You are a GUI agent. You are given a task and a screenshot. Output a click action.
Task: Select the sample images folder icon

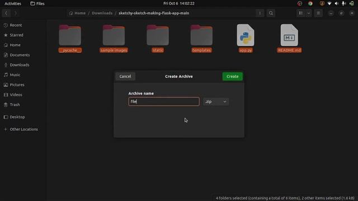pos(114,35)
